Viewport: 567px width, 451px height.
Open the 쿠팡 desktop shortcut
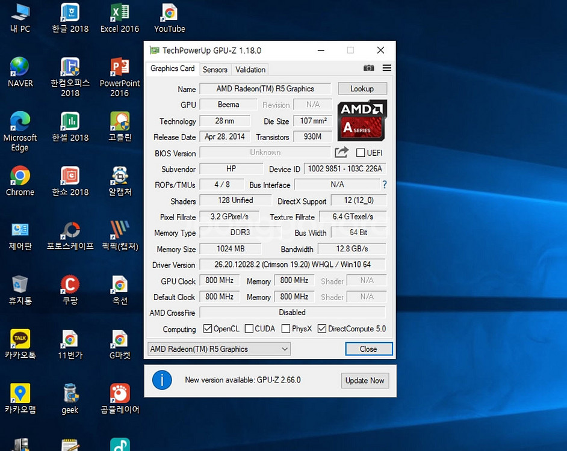tap(70, 290)
